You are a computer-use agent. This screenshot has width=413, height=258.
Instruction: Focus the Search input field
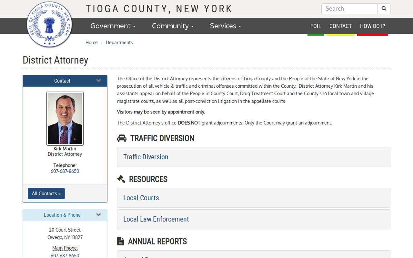(349, 9)
